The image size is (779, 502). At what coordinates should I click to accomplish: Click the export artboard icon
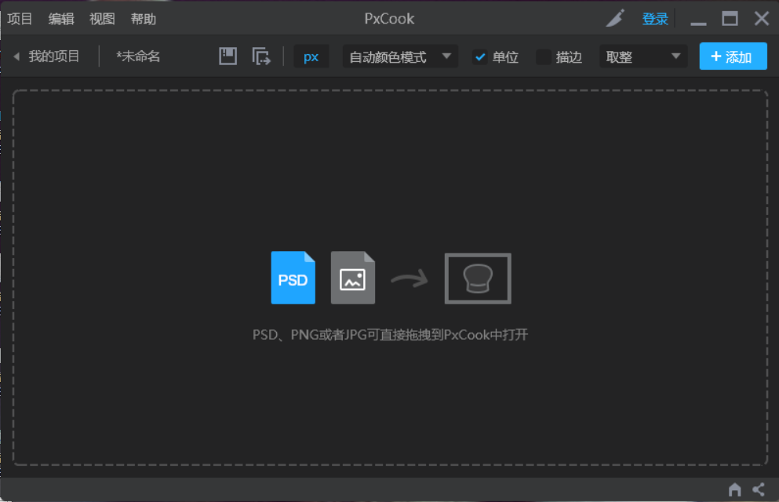click(260, 56)
